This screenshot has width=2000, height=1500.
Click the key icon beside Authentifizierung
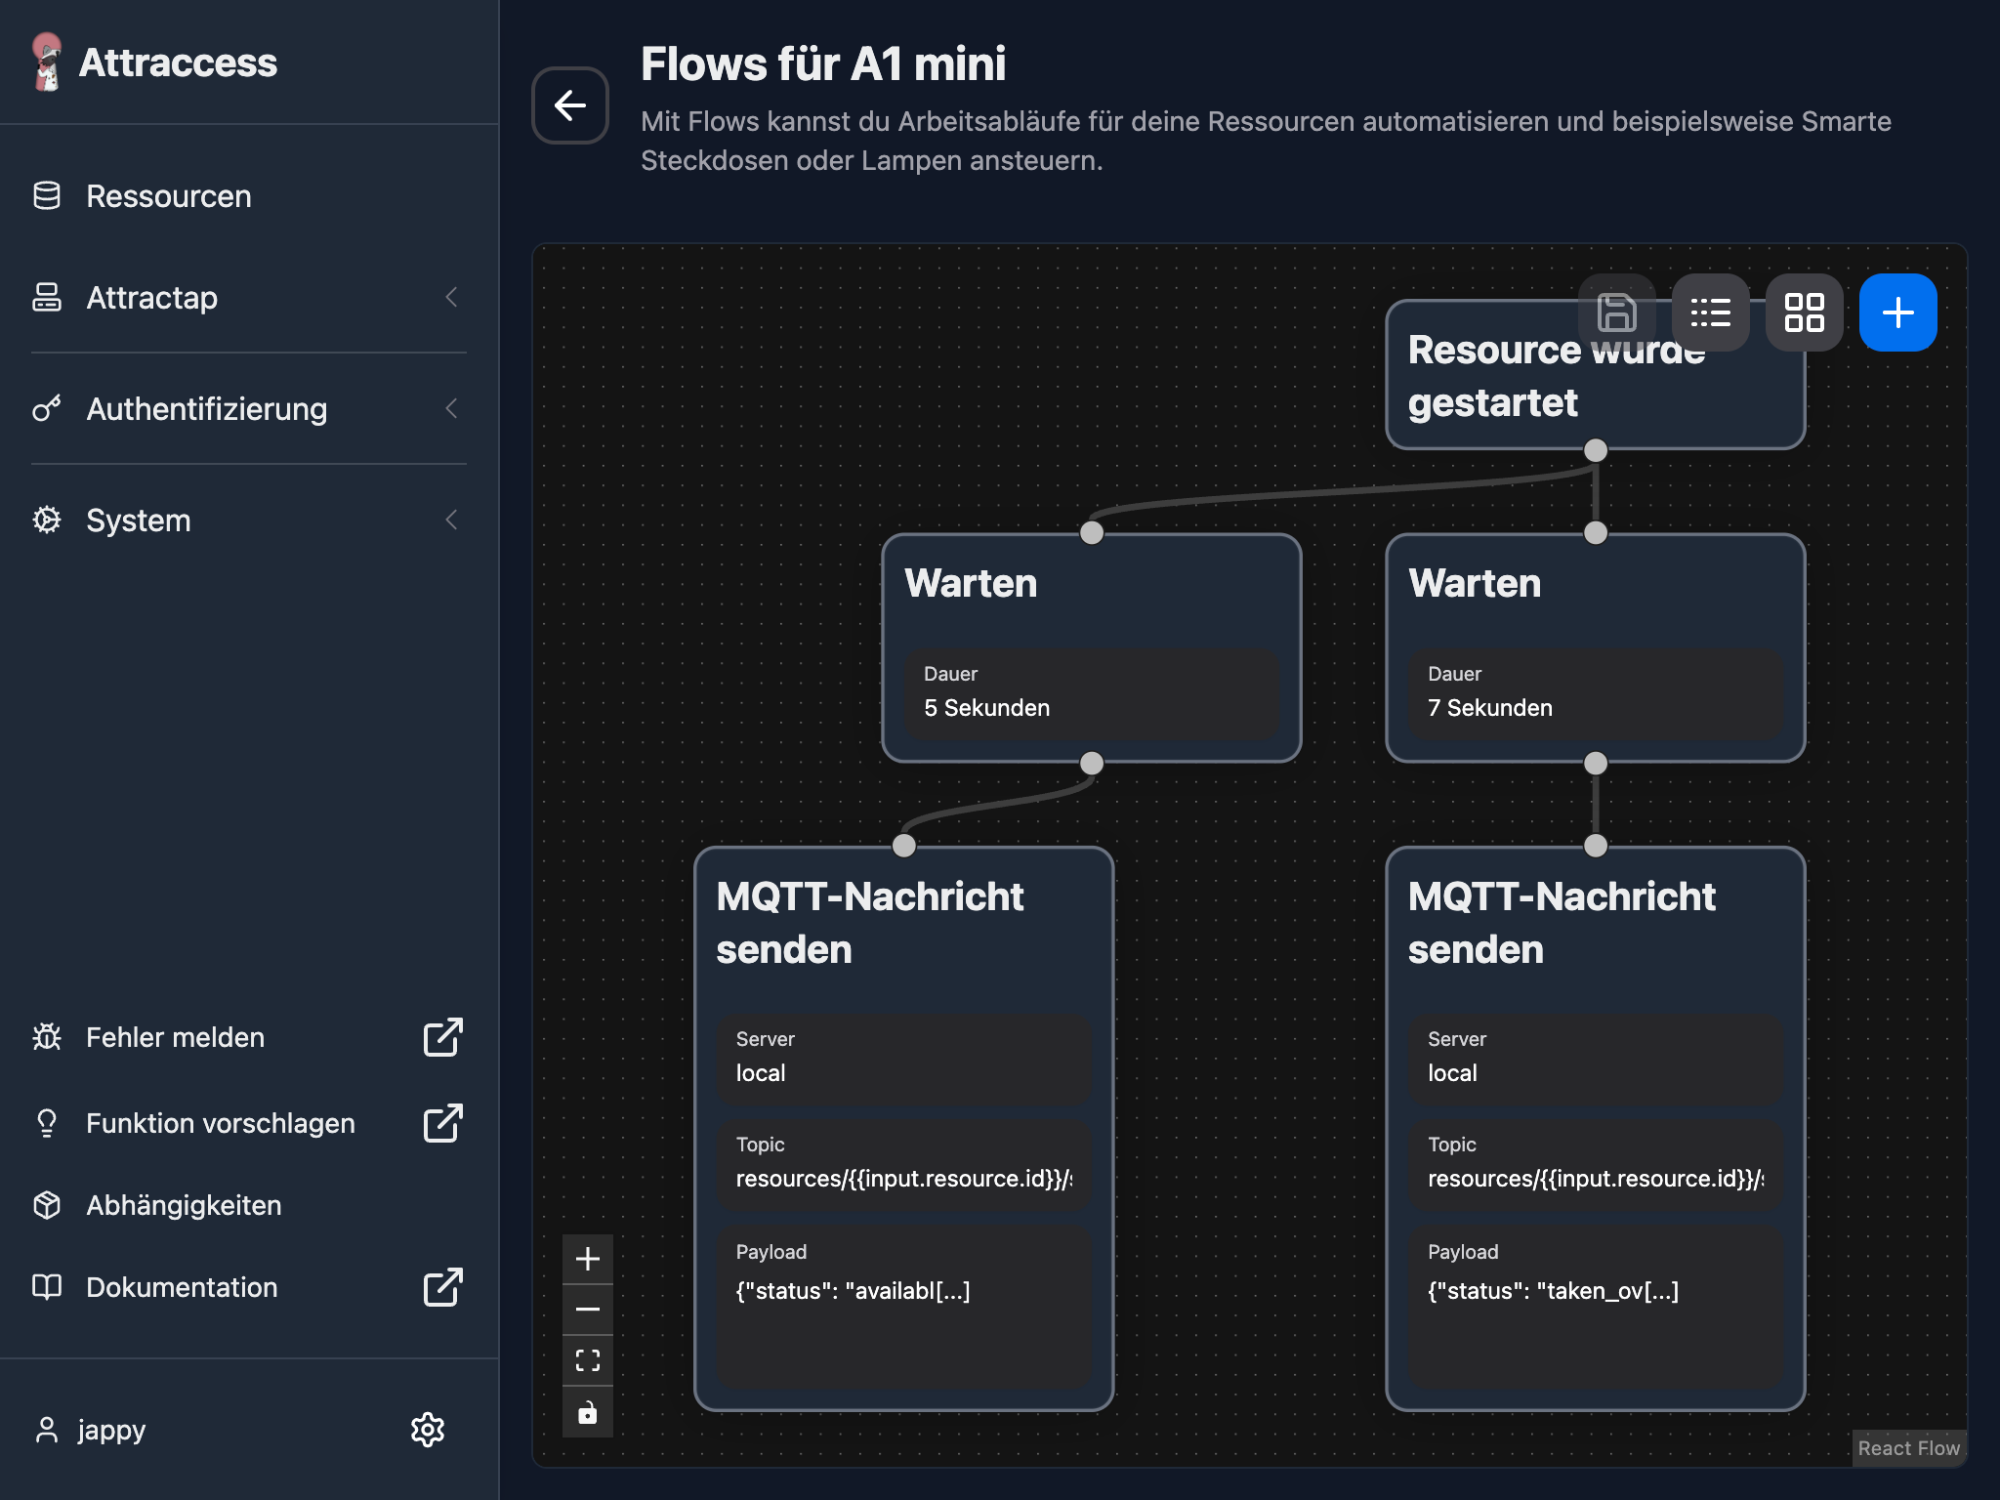point(47,408)
